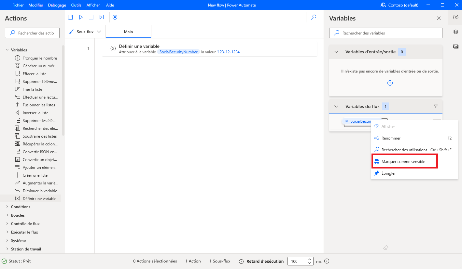Open the Débogage menu
This screenshot has width=462, height=269.
tap(57, 5)
